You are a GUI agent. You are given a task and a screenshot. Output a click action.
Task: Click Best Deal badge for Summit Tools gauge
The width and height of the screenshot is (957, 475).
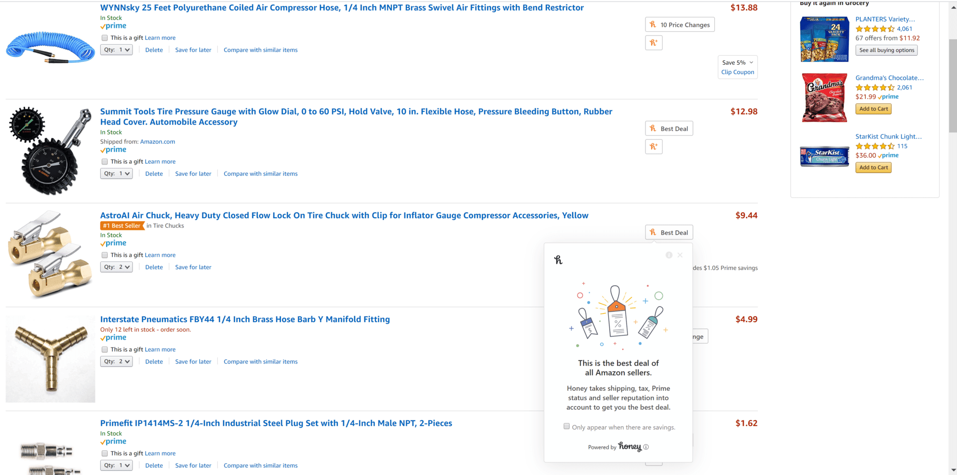point(669,128)
